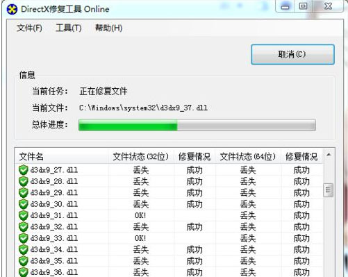Open the 文件(F) menu
The width and height of the screenshot is (348, 277).
[x=29, y=28]
